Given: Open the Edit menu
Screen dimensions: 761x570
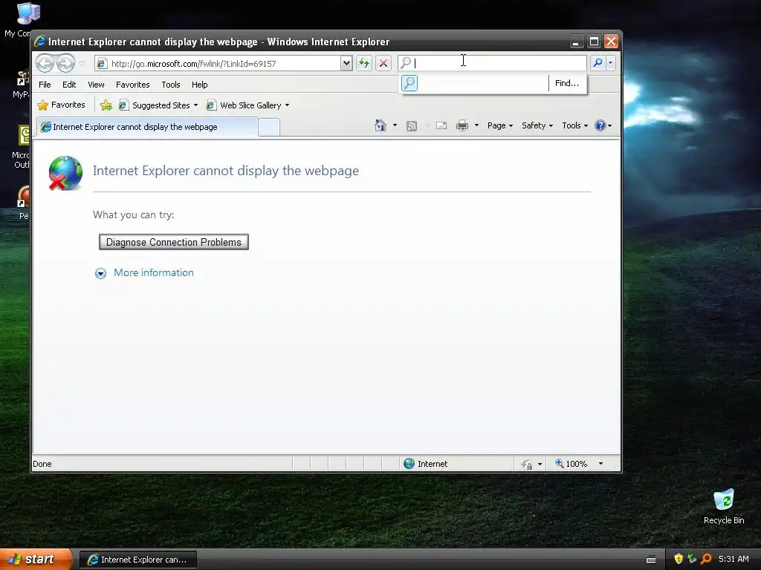Looking at the screenshot, I should coord(69,85).
